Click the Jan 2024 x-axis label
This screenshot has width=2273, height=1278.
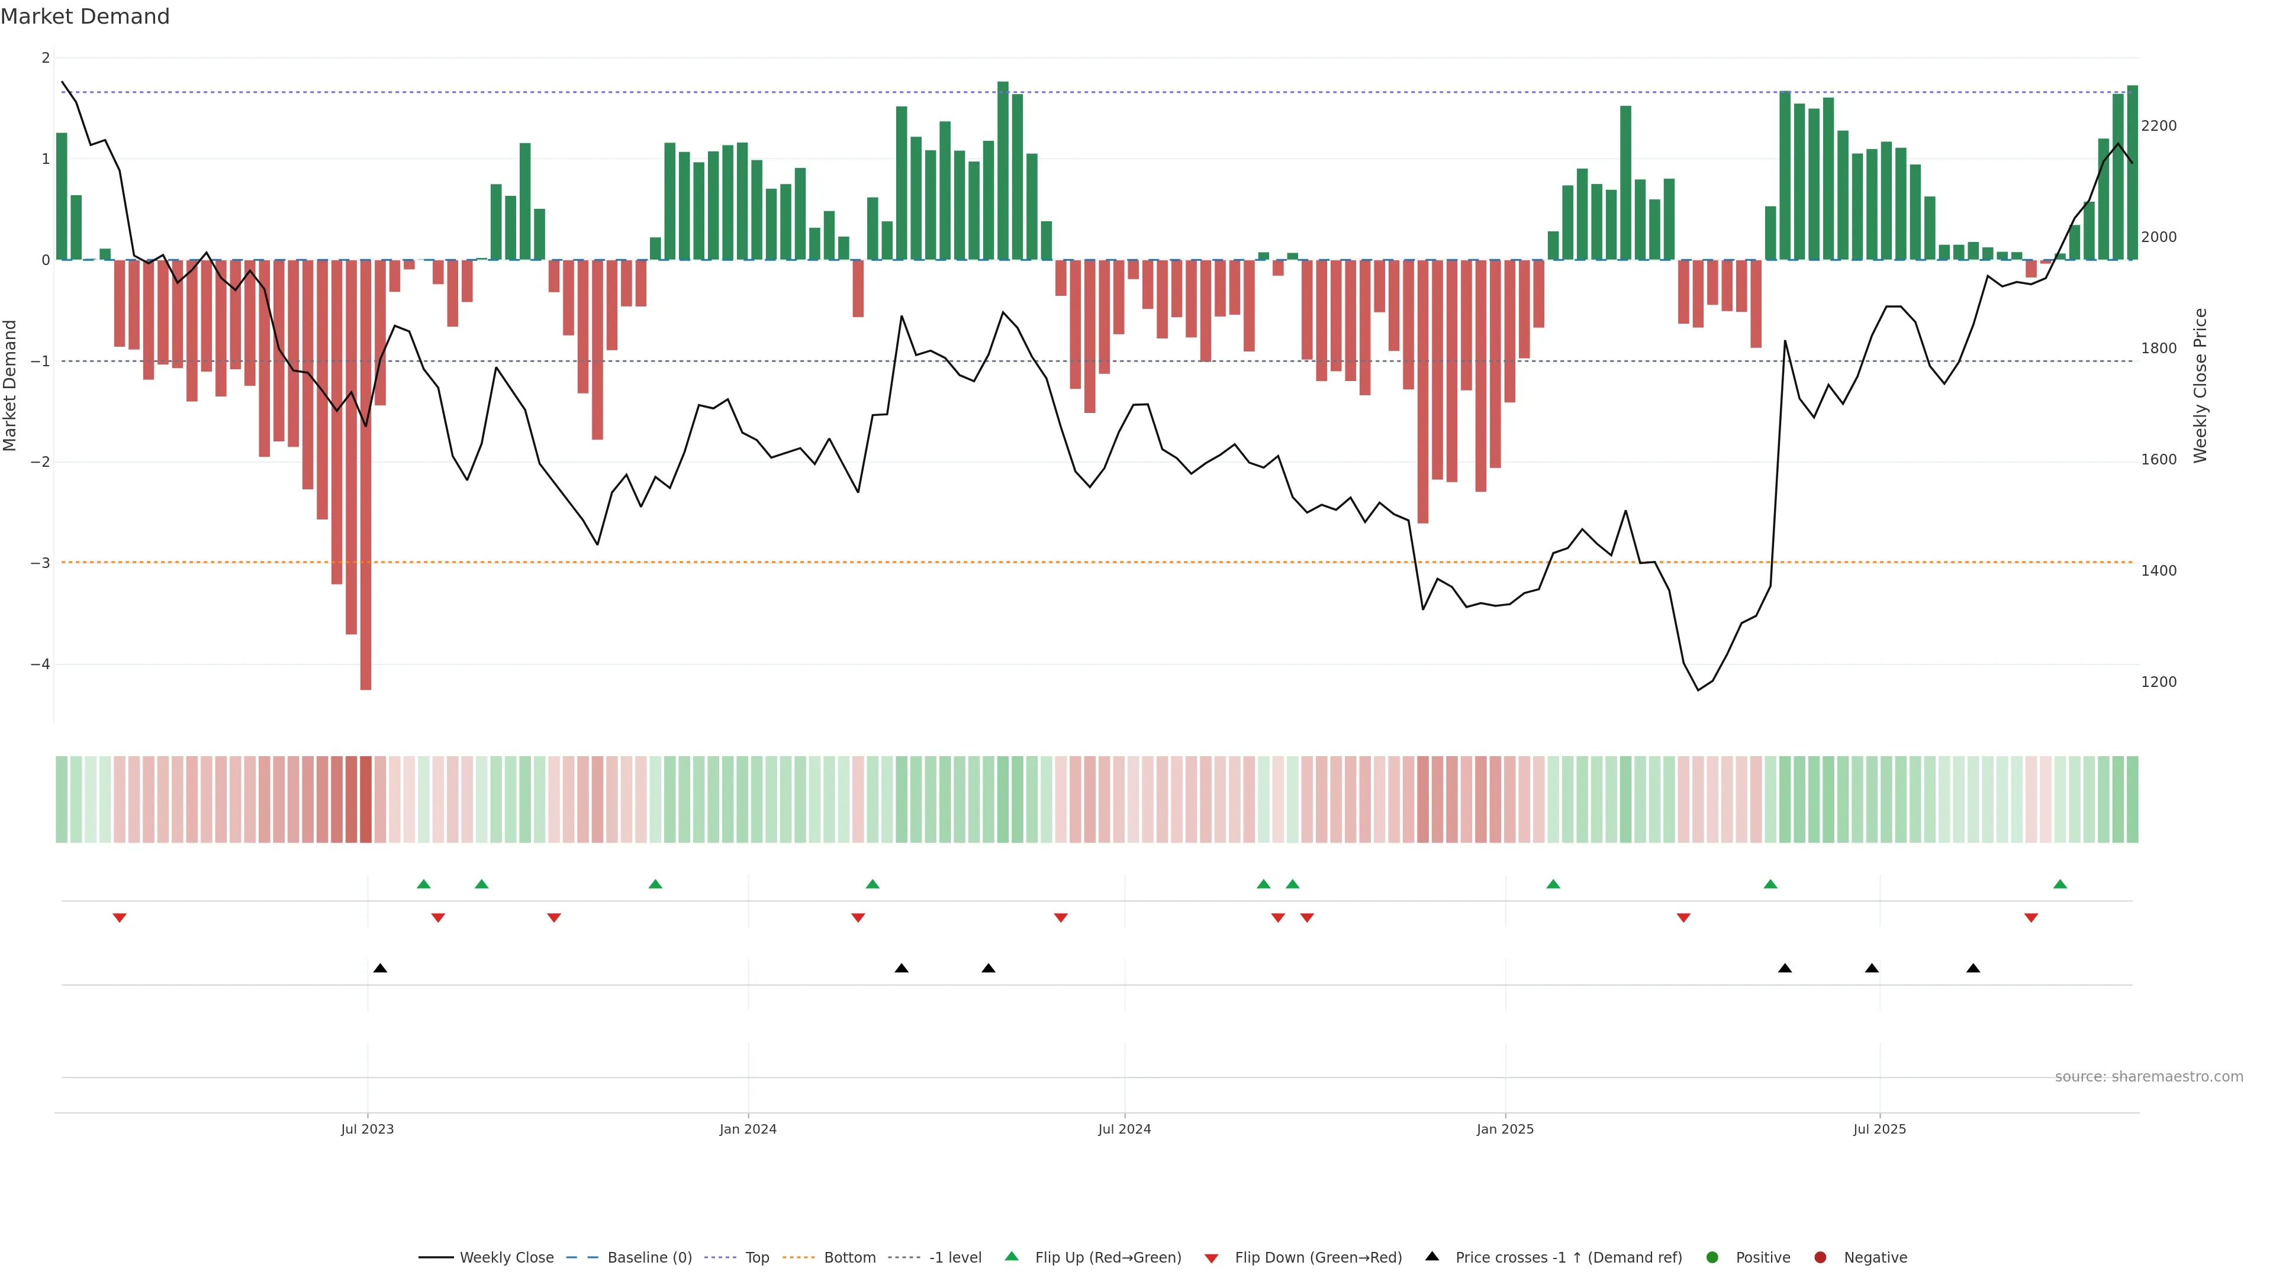[748, 1129]
